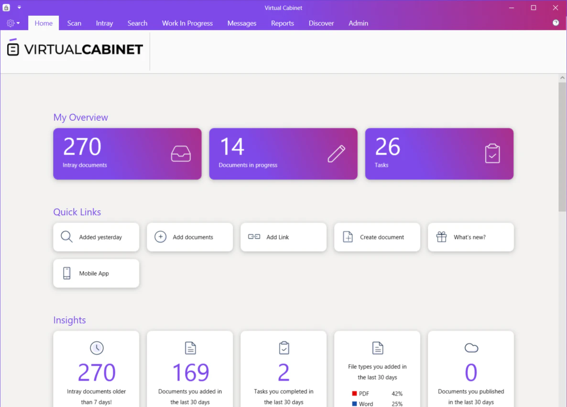Expand the Virtual Cabinet app icon menu
The height and width of the screenshot is (407, 567).
(x=7, y=8)
